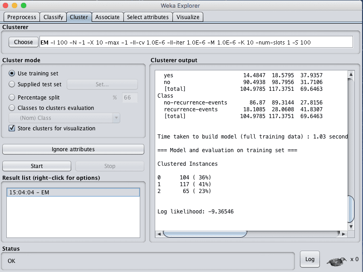Switch to the Preprocess tab
363x272 pixels.
click(x=21, y=17)
